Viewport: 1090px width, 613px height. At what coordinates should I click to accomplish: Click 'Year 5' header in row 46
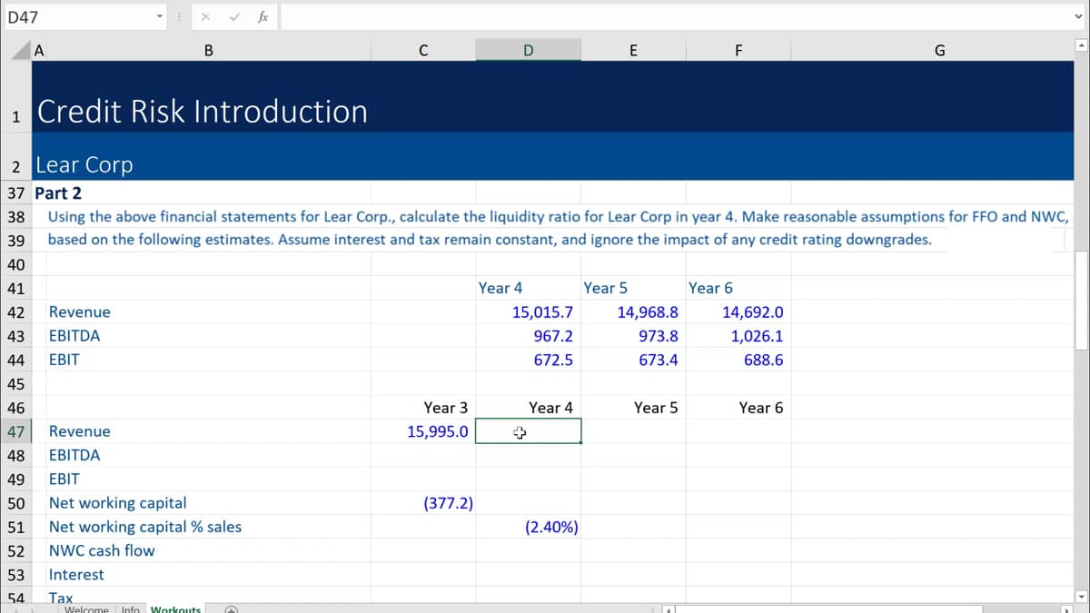coord(656,408)
